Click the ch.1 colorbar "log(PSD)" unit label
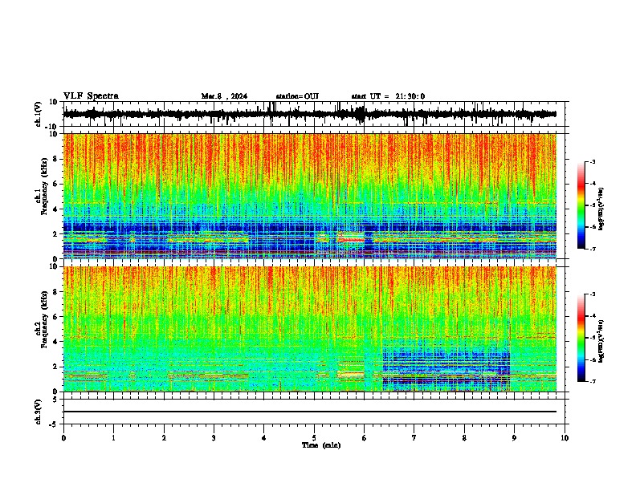 coord(601,209)
